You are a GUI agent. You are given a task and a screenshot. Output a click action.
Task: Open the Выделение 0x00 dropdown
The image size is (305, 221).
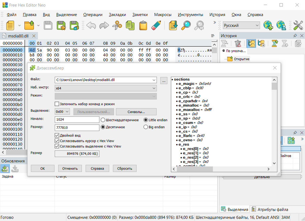click(x=67, y=112)
